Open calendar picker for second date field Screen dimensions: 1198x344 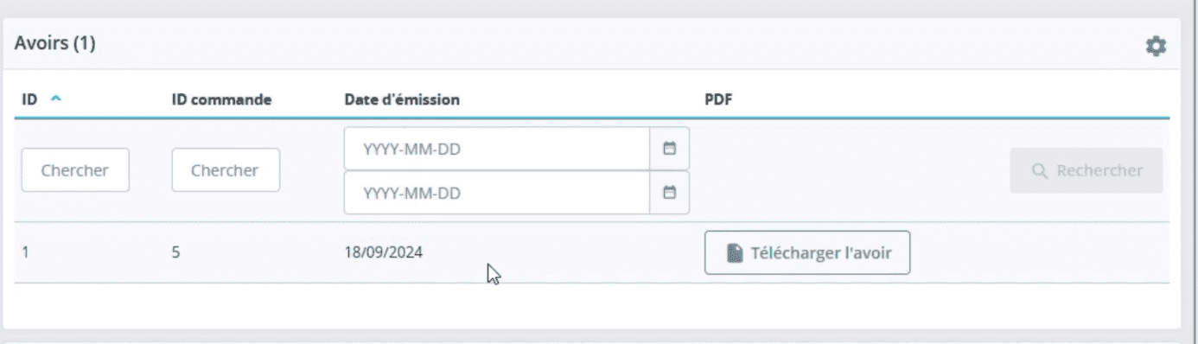point(669,193)
